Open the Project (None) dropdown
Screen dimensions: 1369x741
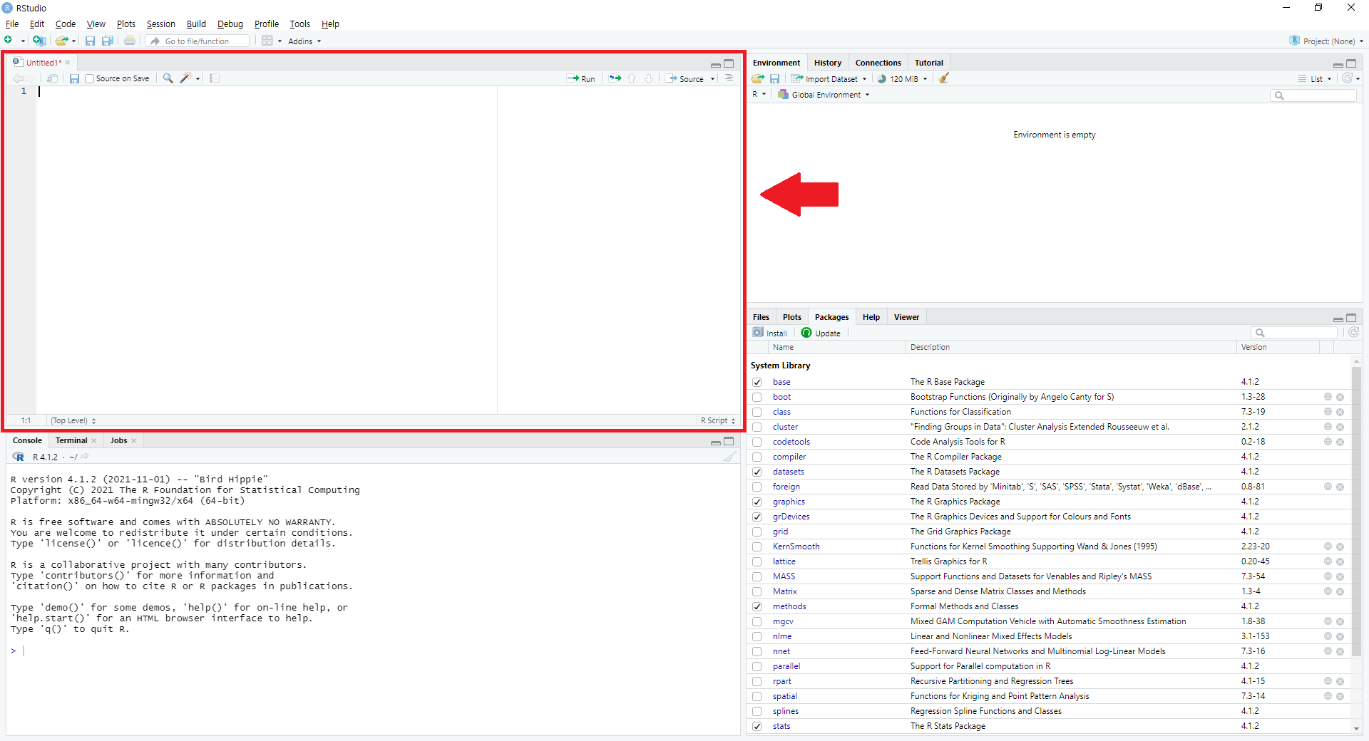coord(1326,41)
